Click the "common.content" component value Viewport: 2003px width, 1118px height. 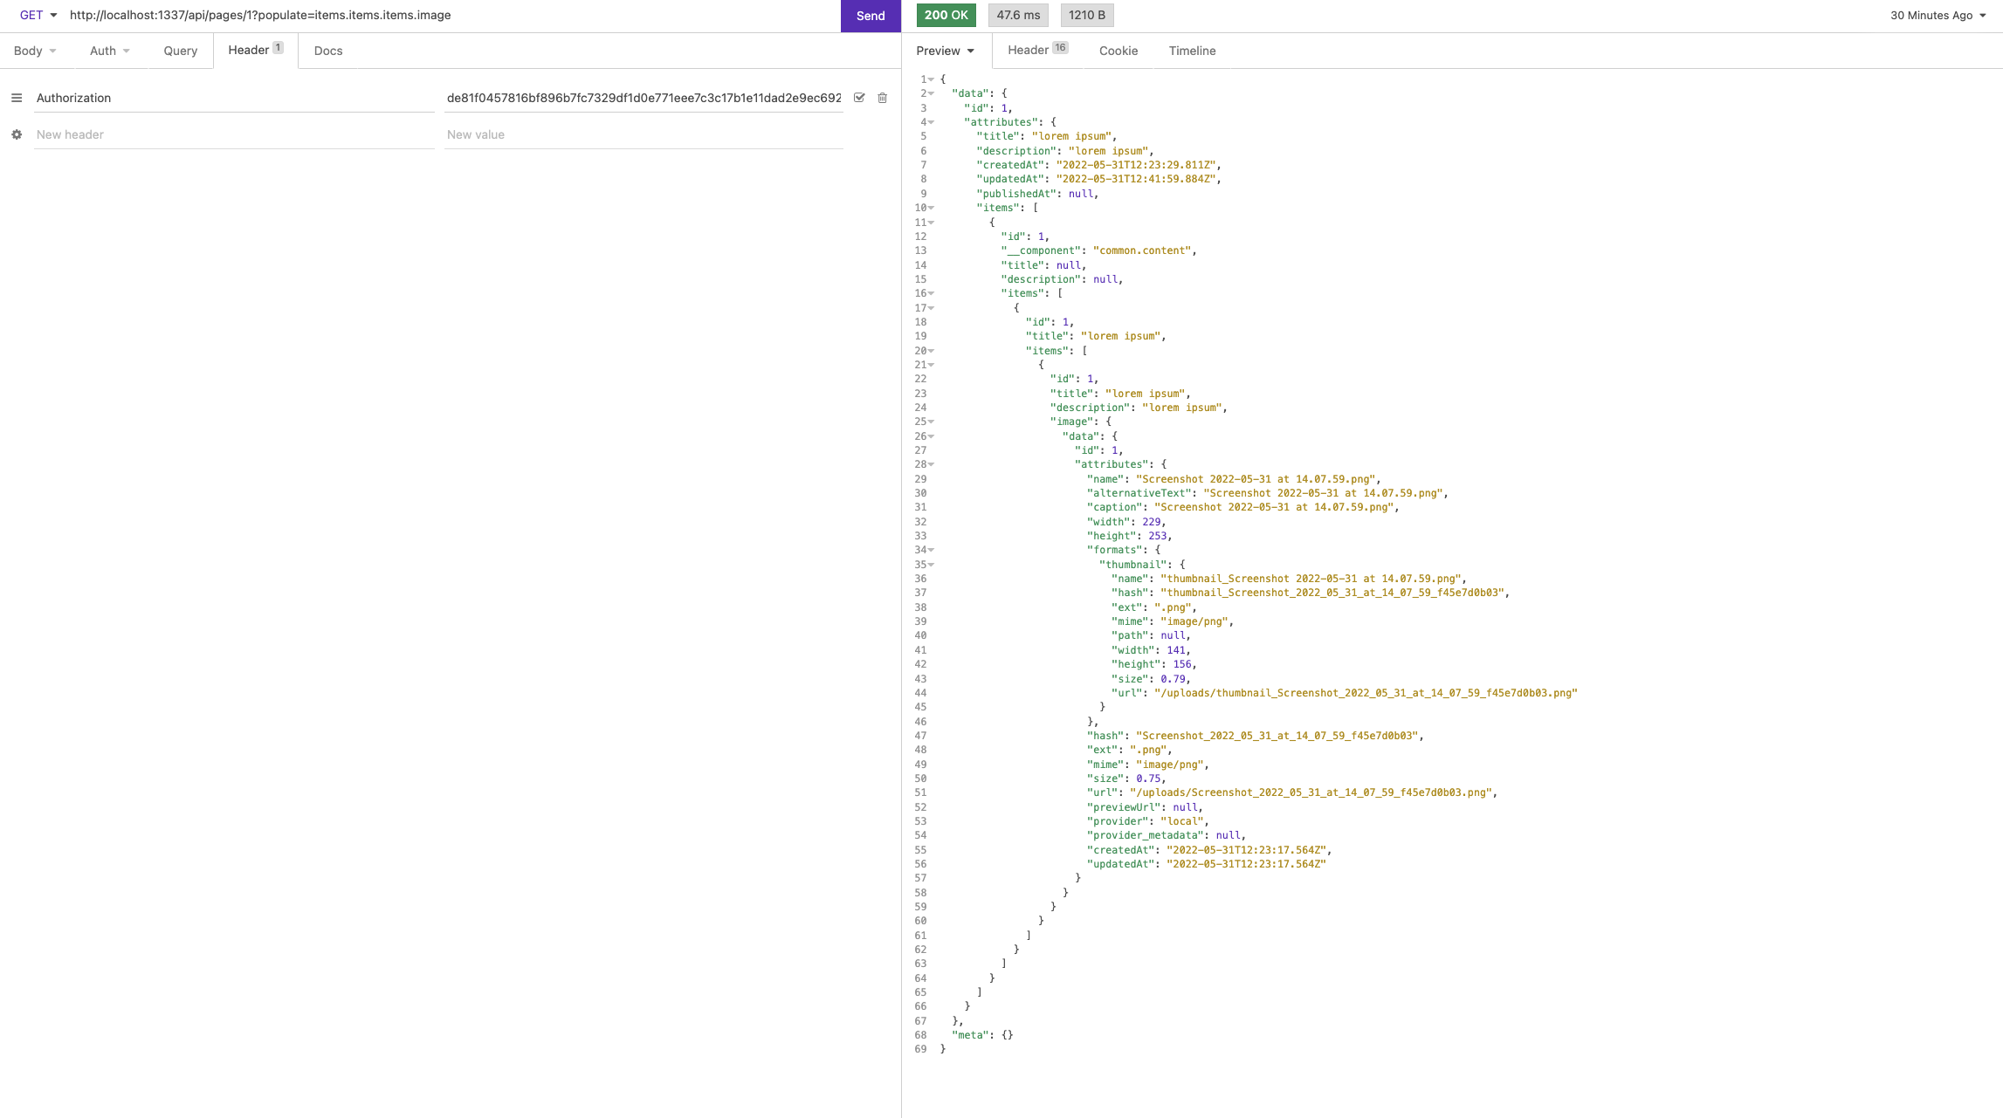(1142, 250)
